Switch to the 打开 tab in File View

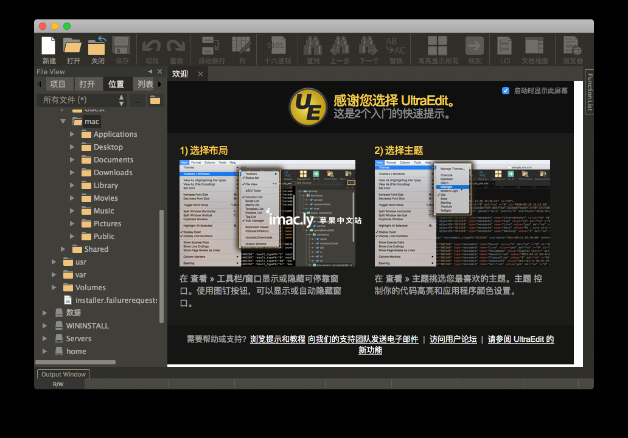point(87,84)
